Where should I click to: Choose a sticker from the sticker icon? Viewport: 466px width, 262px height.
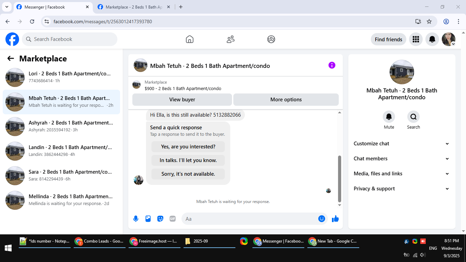[x=160, y=219]
